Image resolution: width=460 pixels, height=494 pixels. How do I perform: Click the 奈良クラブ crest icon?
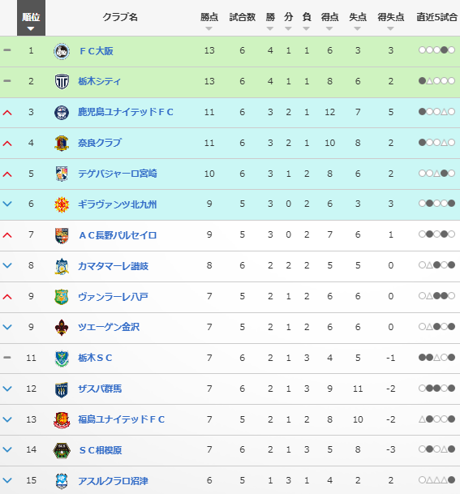click(62, 143)
